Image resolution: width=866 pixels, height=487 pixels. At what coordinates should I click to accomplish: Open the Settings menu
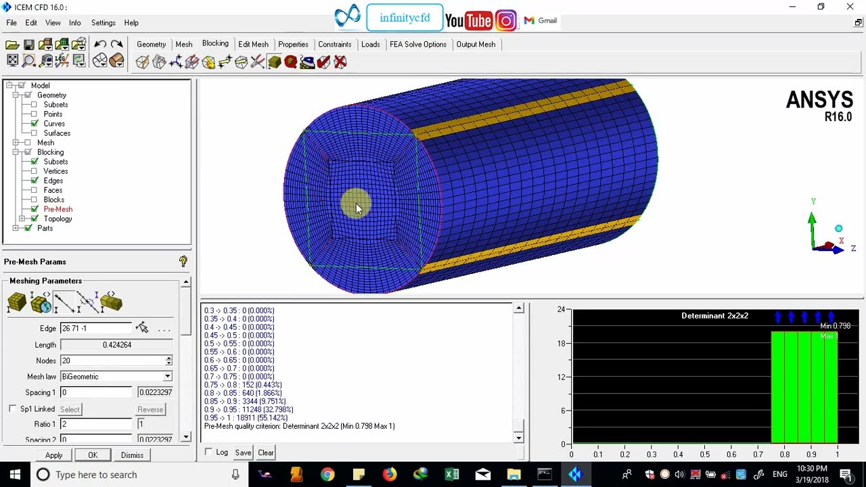pyautogui.click(x=104, y=23)
